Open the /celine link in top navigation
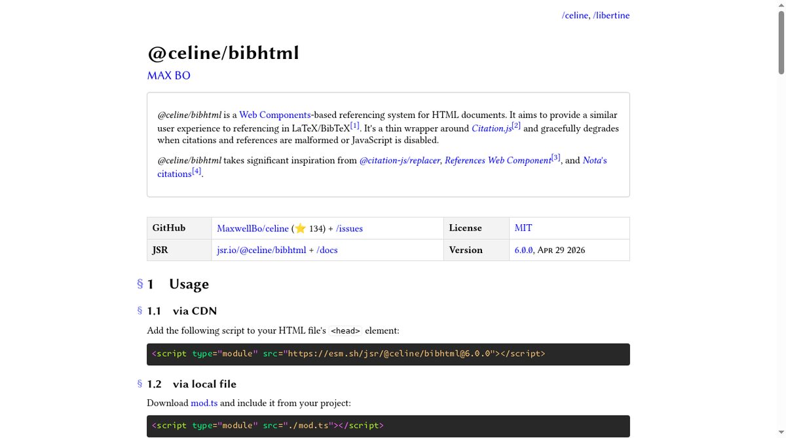The image size is (786, 438). click(x=575, y=15)
